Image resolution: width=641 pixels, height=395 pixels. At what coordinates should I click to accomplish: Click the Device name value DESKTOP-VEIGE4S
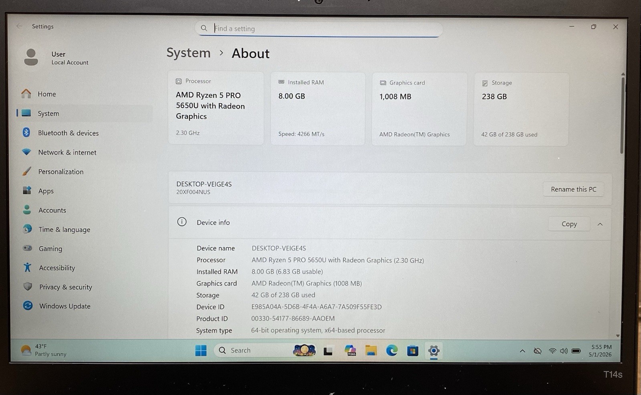[x=279, y=248]
